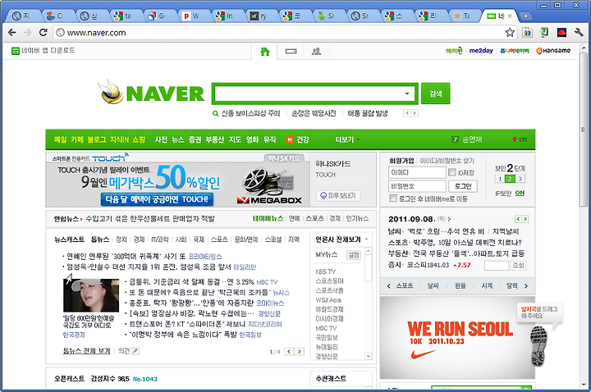Select the 날씨 widget tab

tap(433, 286)
